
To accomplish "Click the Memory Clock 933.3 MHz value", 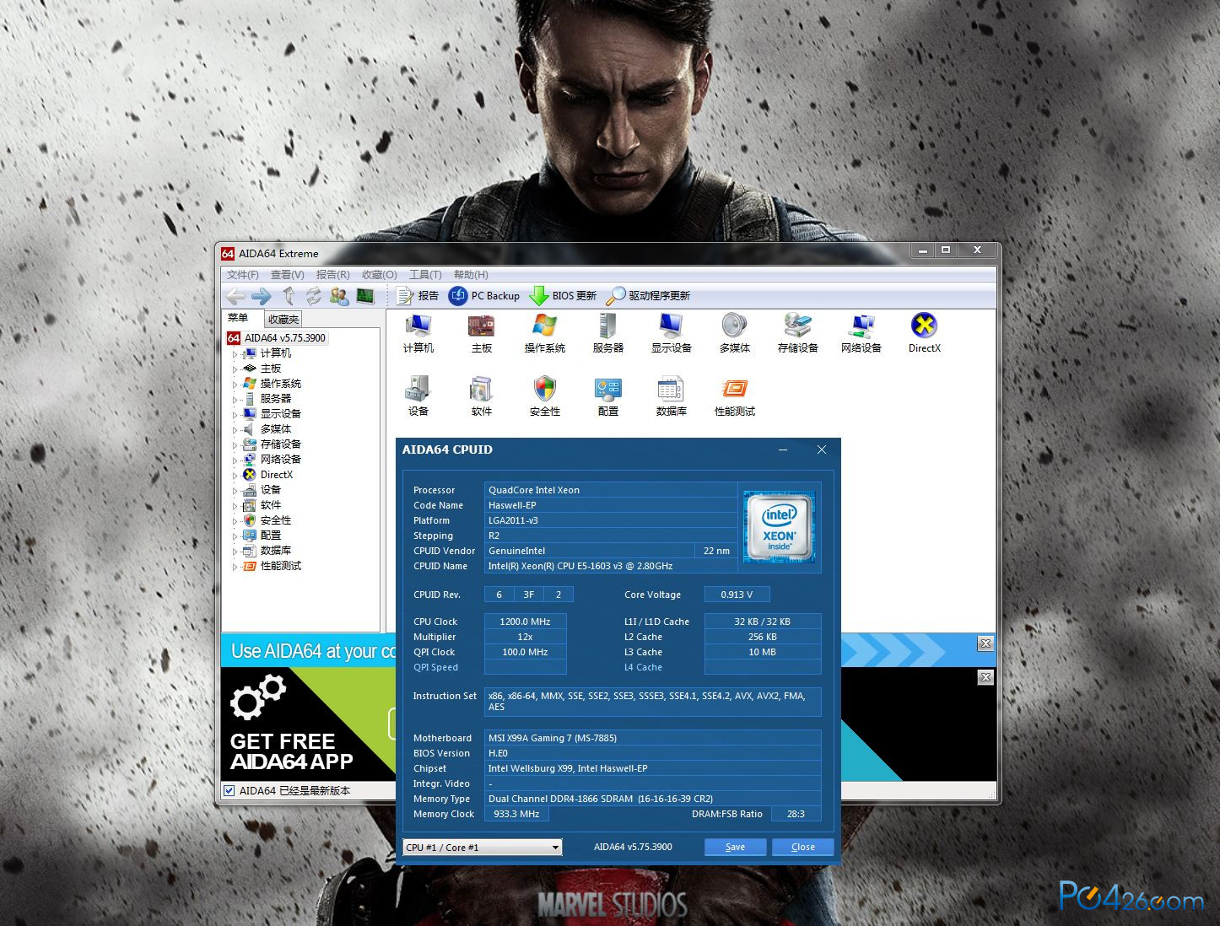I will click(516, 814).
